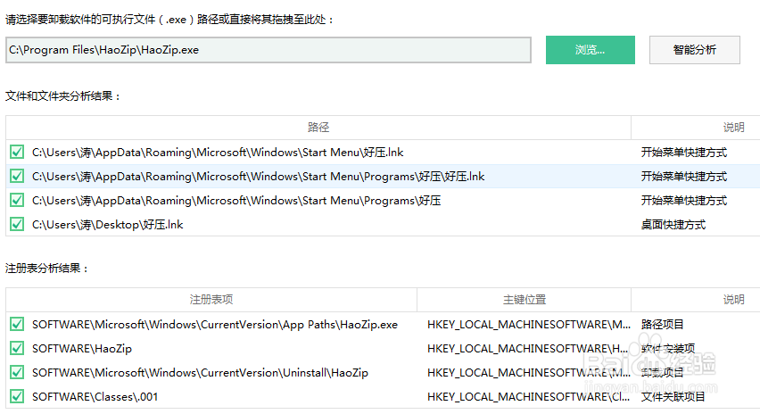Click the 注册表项 column header
Screen dimensions: 760x414
click(x=211, y=300)
